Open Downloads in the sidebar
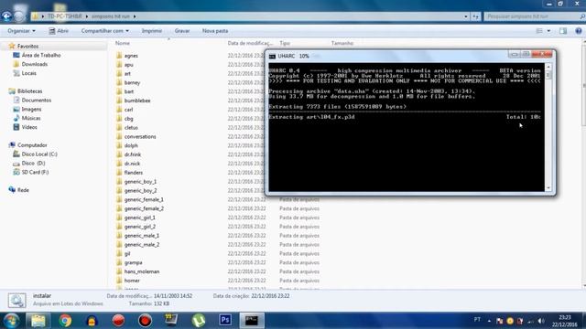586x329 pixels. point(35,64)
